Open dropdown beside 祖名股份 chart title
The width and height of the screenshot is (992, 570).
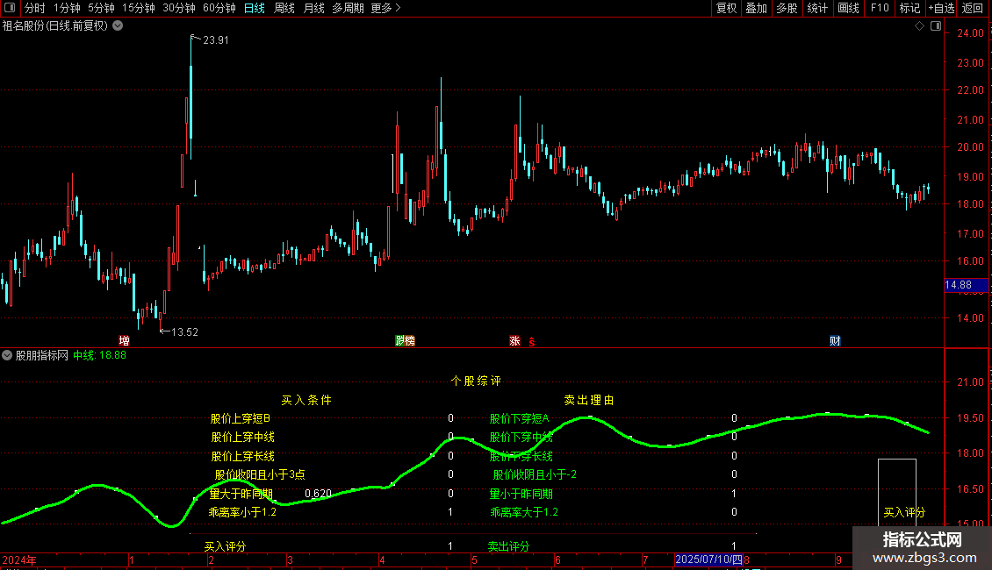coord(118,26)
